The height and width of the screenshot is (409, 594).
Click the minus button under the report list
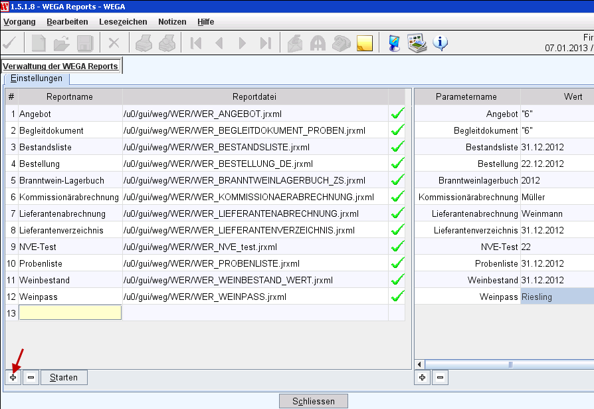tap(31, 378)
